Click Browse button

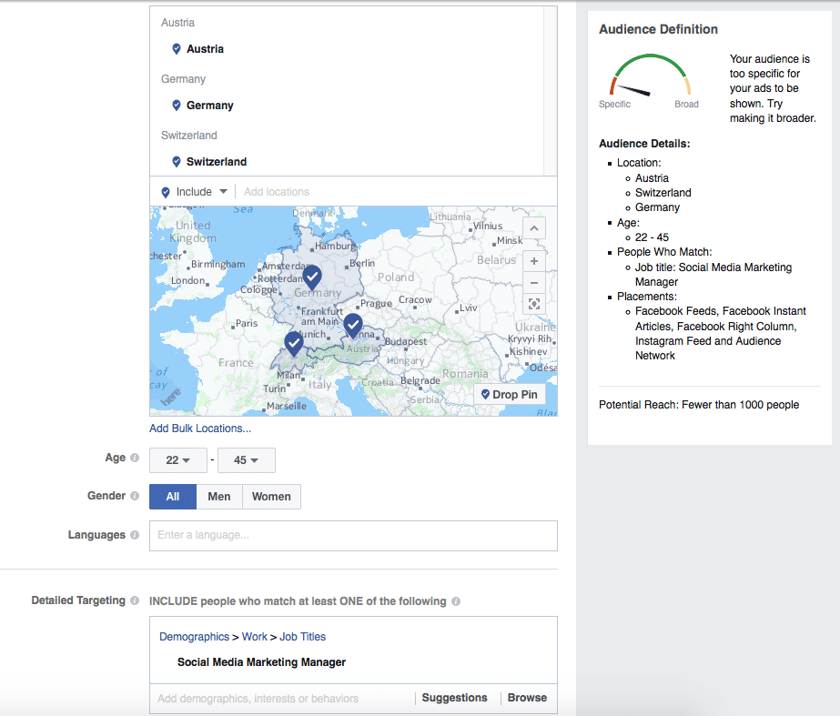tap(527, 698)
